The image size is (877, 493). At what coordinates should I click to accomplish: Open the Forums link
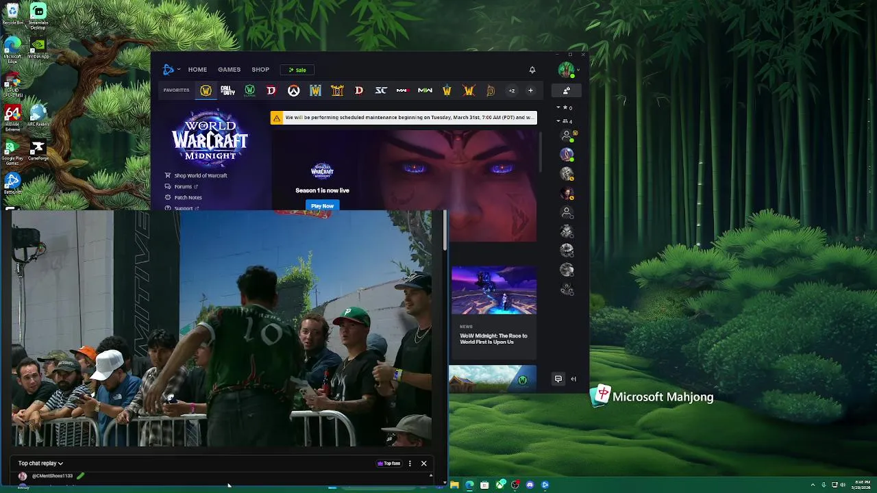point(181,186)
